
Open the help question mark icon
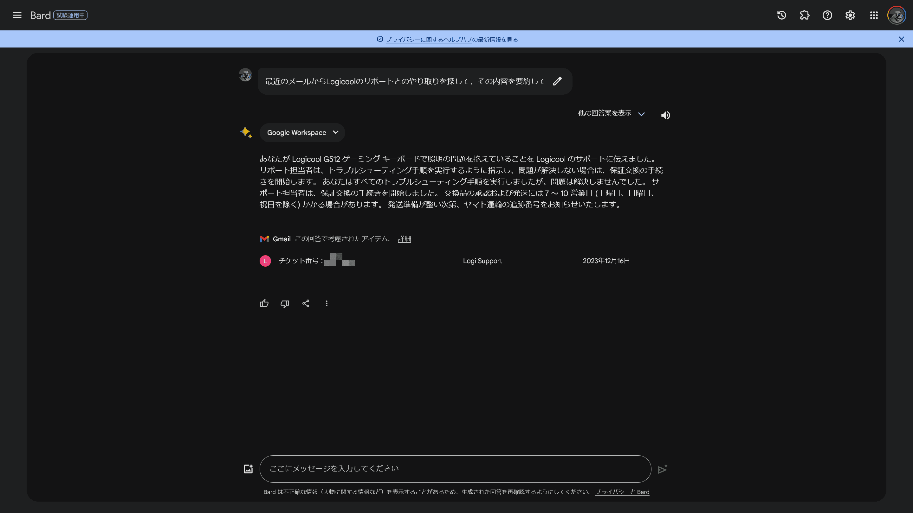(827, 15)
